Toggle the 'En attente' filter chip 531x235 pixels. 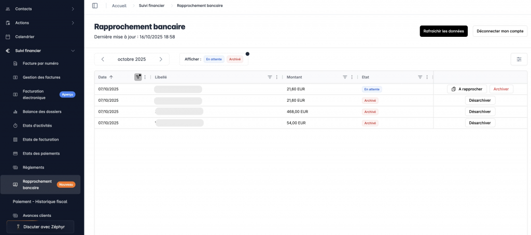214,59
